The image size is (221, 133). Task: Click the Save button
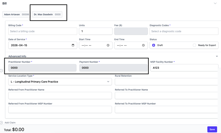tap(212, 129)
